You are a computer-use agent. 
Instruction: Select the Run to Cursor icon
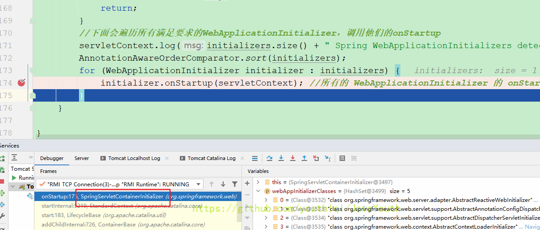[x=328, y=158]
